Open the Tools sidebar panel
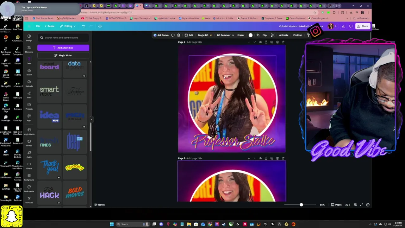This screenshot has width=405, height=228. point(29,95)
